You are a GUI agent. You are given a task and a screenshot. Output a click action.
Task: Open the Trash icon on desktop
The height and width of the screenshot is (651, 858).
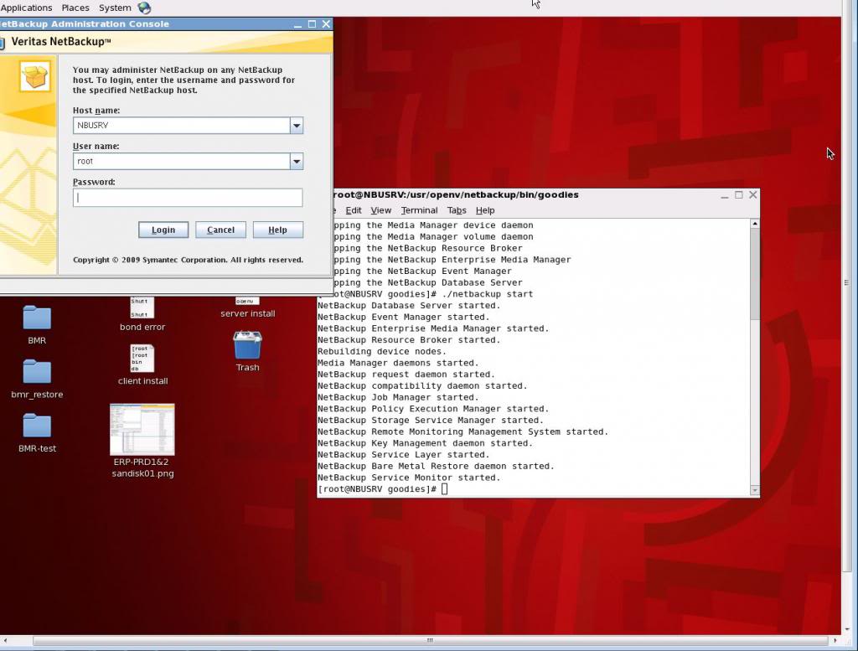pos(247,345)
